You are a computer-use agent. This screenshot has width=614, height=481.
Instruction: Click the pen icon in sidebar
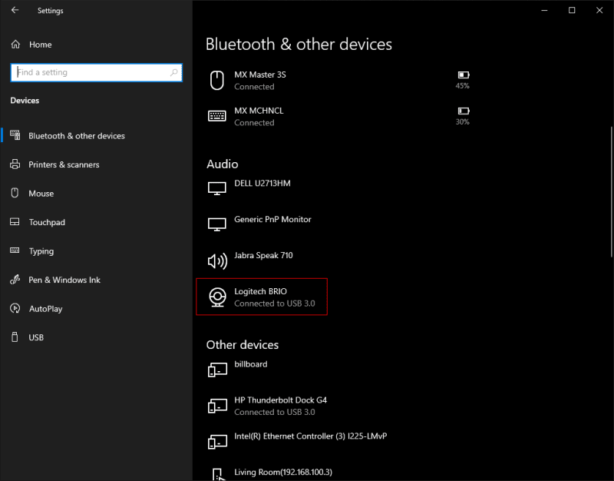coord(15,280)
